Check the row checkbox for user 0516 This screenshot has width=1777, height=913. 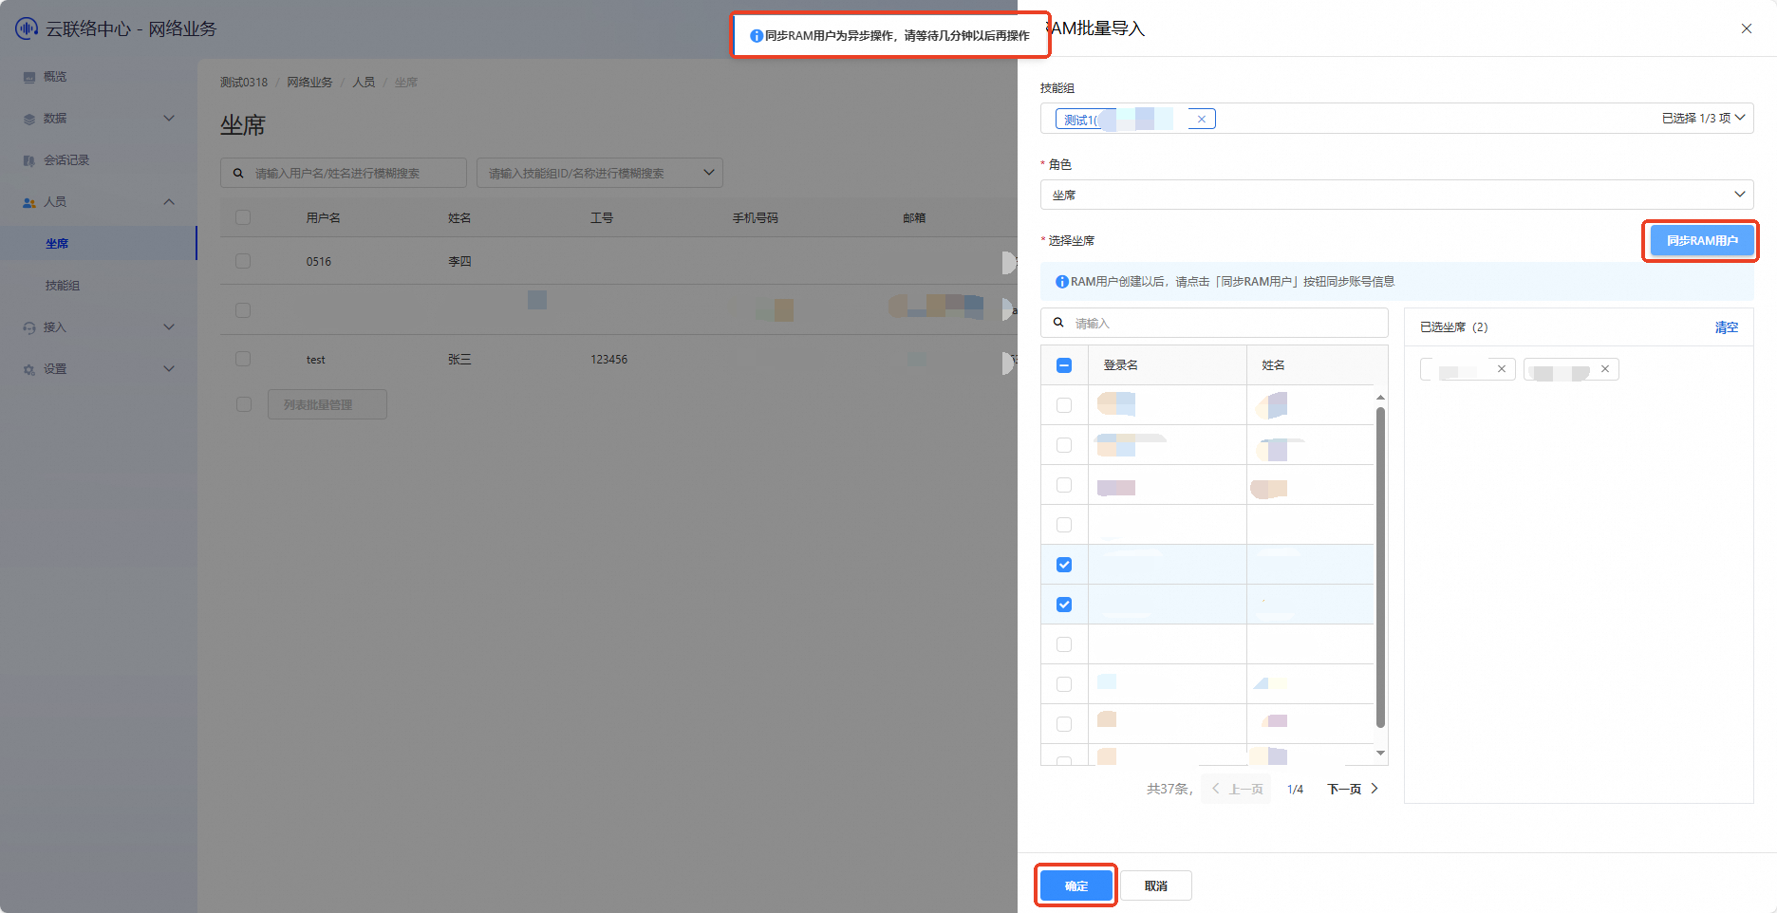pos(243,261)
